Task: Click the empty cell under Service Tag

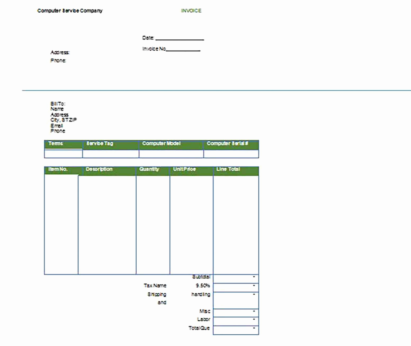Action: pos(111,154)
